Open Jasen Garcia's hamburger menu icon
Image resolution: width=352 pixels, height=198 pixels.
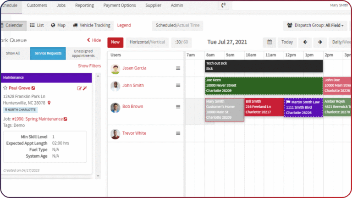click(x=178, y=68)
